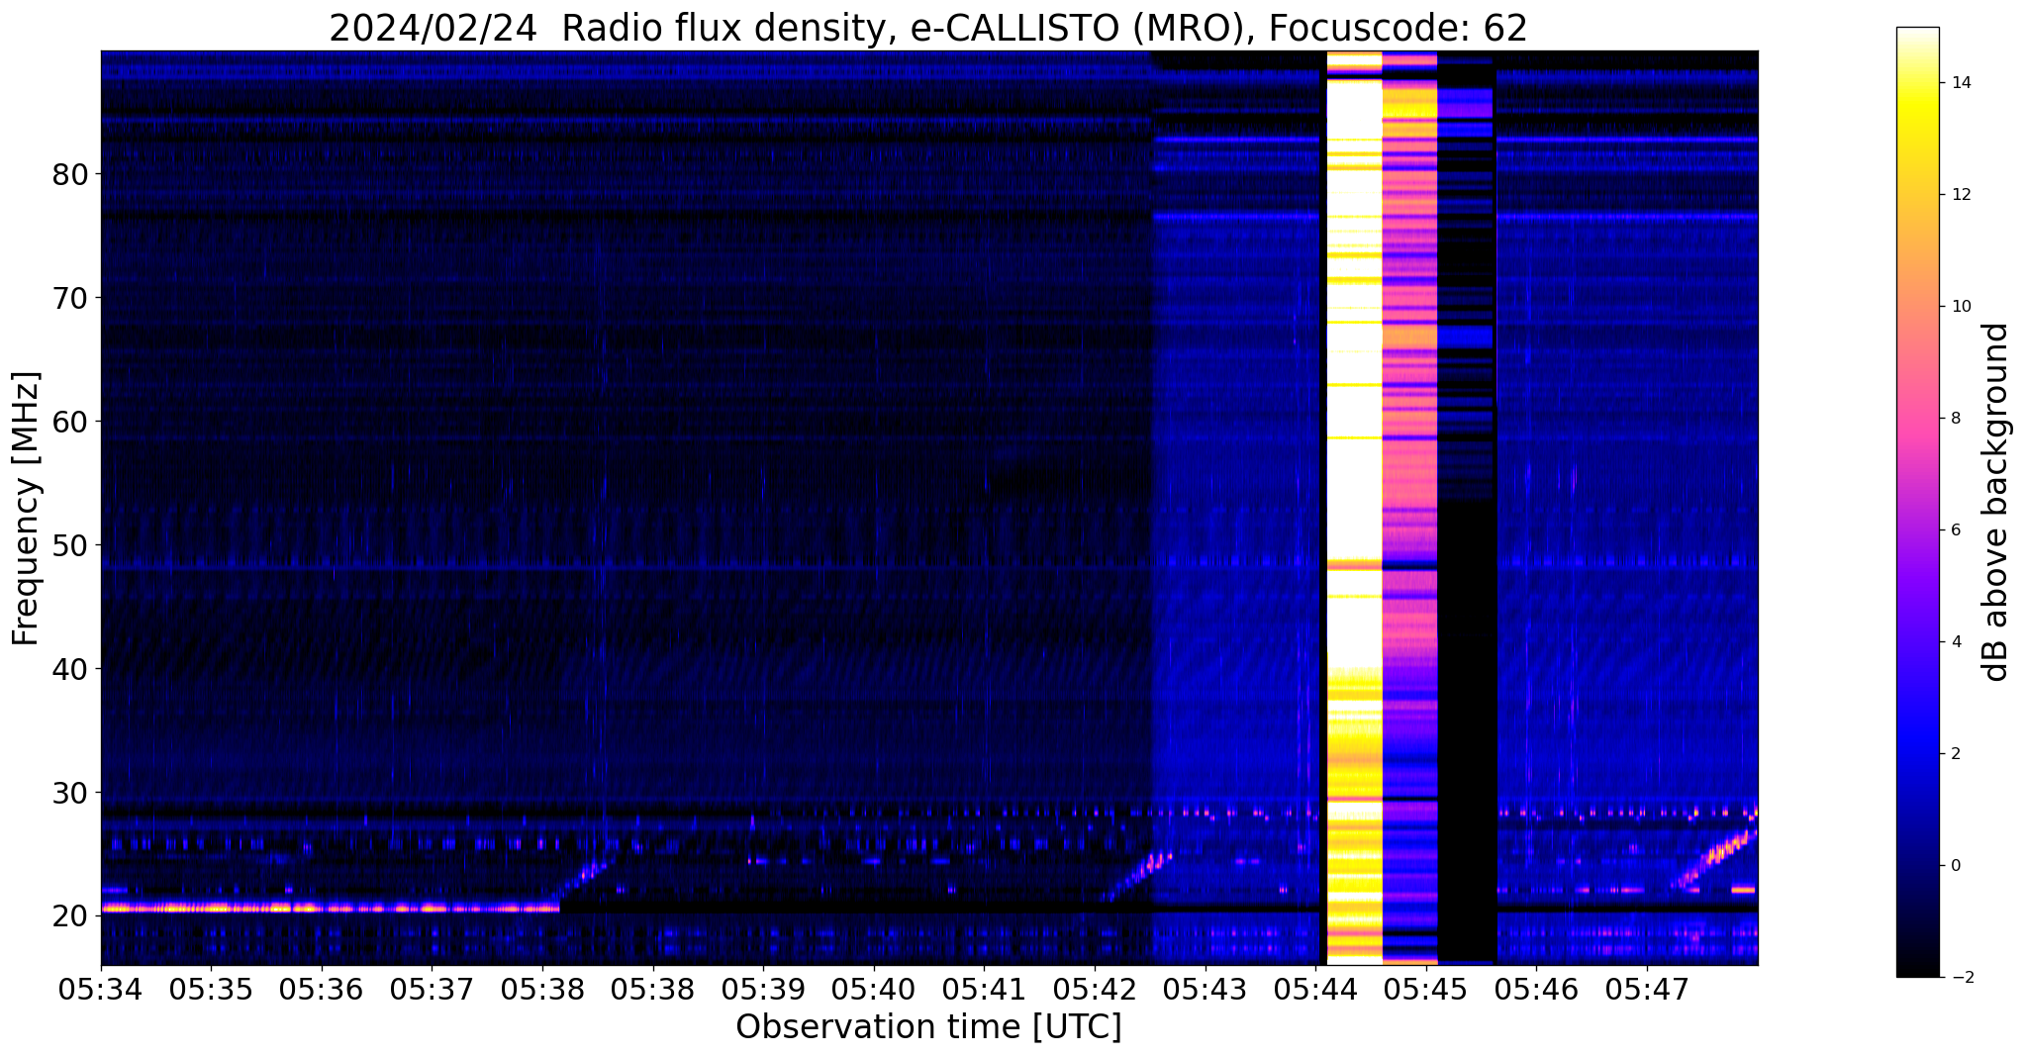Click the 40 MHz frequency tick label
This screenshot has width=2026, height=1056.
(69, 669)
